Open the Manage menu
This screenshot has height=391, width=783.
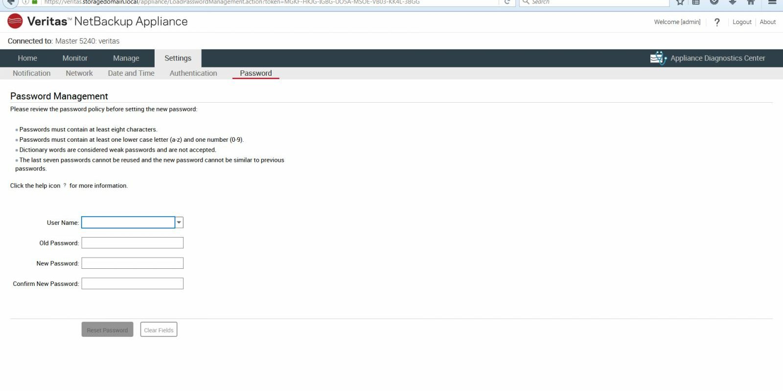(x=126, y=58)
